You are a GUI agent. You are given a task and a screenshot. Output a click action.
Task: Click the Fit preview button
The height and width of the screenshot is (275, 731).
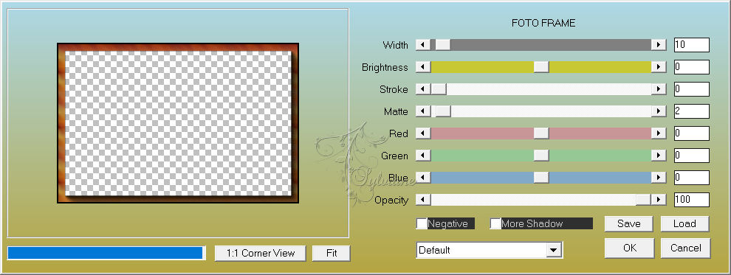[332, 254]
